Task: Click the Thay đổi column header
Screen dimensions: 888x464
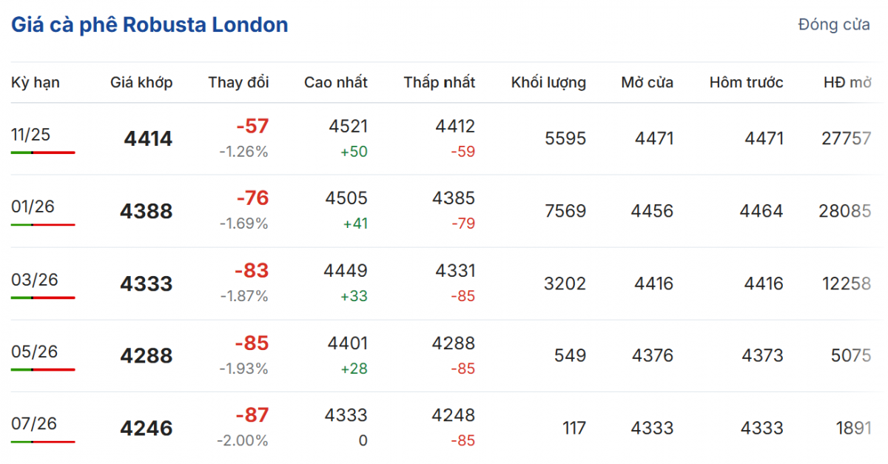Action: pos(238,83)
